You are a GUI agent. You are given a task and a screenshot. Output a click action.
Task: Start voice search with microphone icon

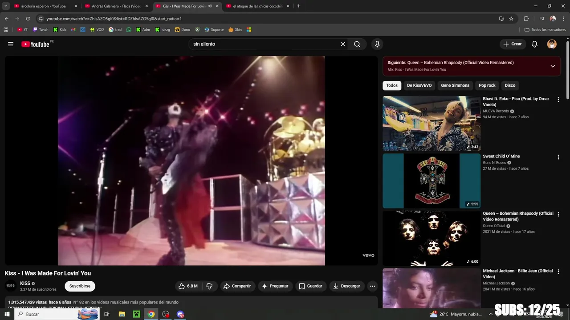[377, 44]
